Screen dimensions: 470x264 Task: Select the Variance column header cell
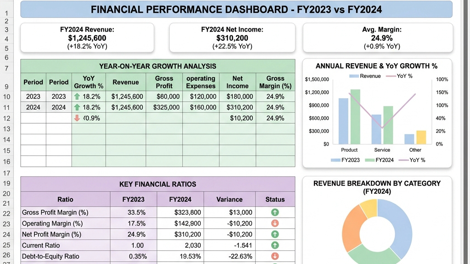[x=229, y=199]
